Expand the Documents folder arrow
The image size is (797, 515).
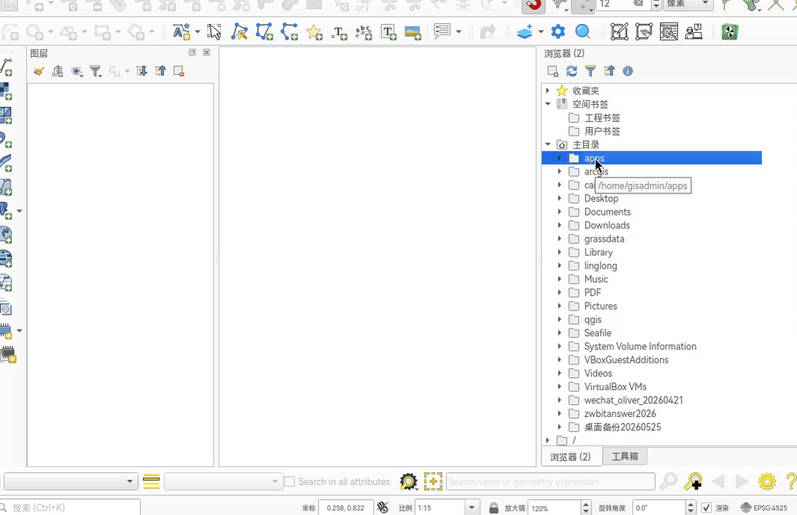[560, 212]
